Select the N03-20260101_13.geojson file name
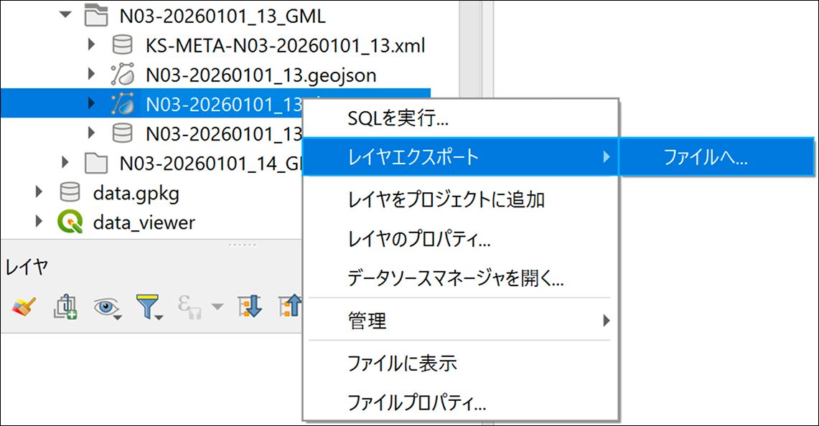This screenshot has width=819, height=426. pyautogui.click(x=261, y=75)
